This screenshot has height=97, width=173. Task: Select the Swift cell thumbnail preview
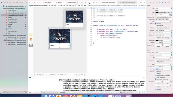tap(74, 19)
